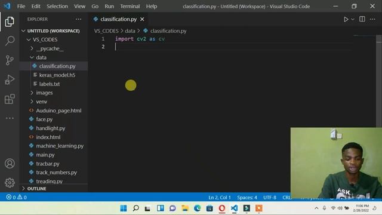The image size is (382, 215).
Task: Click Ln 2, Col 1 status entry
Action: point(220,198)
